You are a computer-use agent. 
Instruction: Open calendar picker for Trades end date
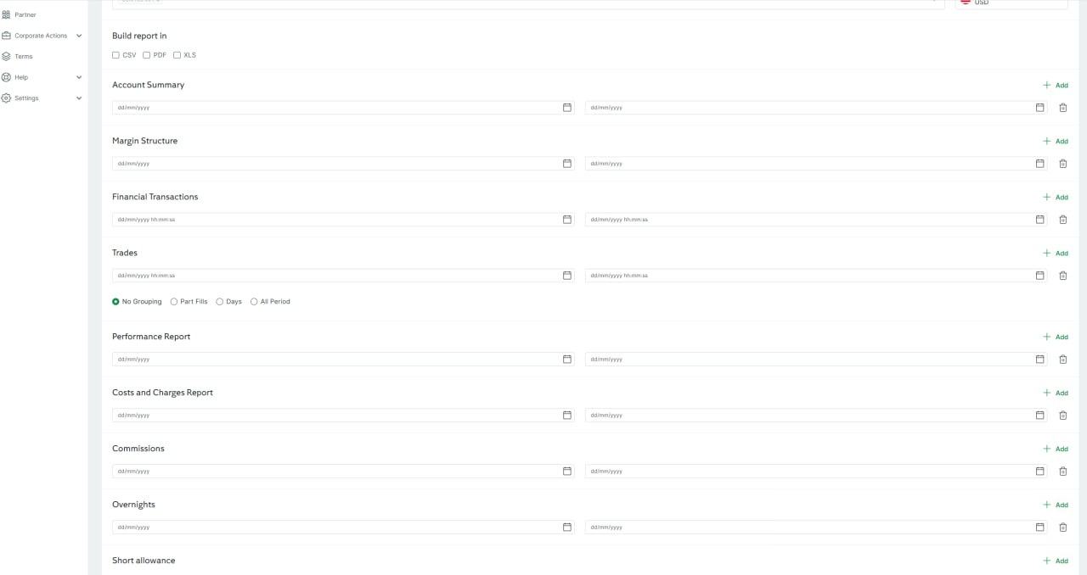tap(1039, 276)
